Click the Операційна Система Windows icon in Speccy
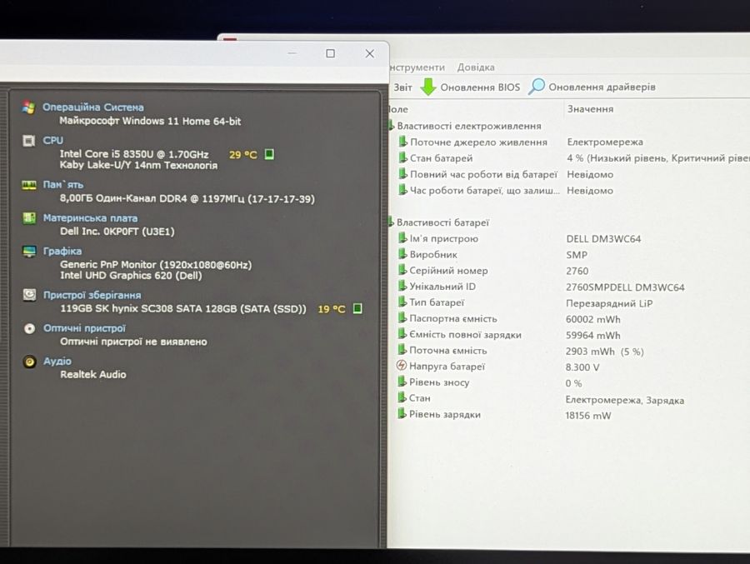This screenshot has width=750, height=564. [28, 107]
